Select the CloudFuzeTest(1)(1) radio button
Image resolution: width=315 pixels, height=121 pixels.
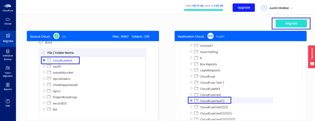(191, 107)
